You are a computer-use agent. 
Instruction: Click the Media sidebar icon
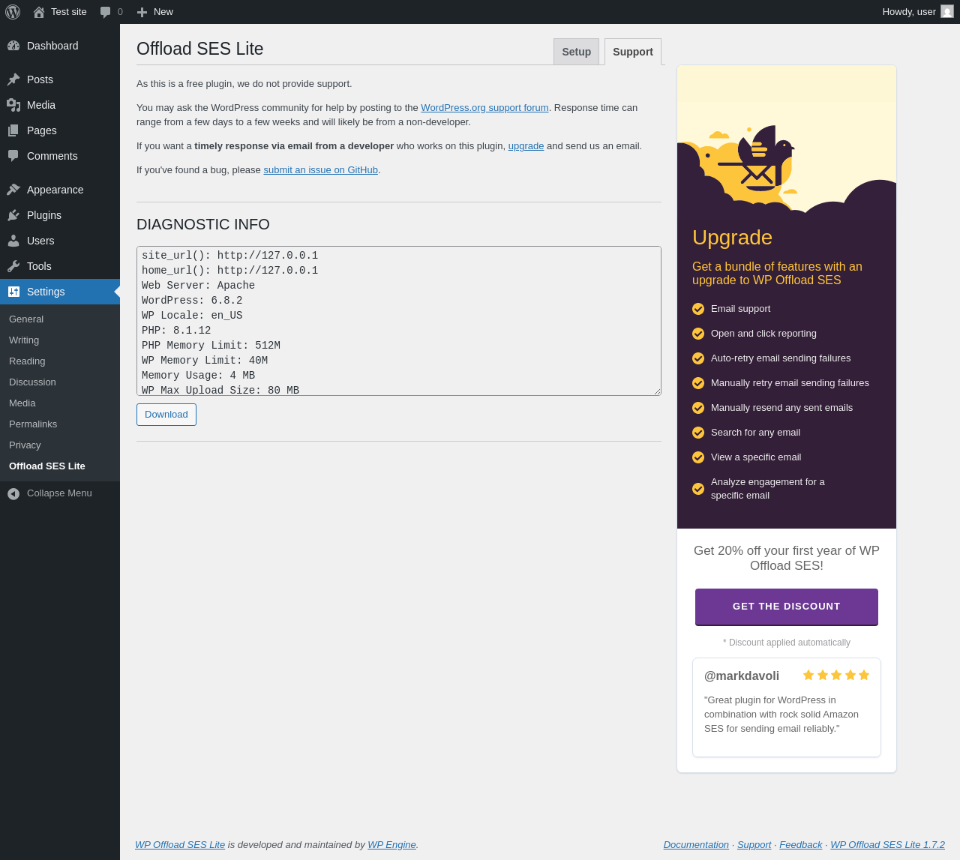point(13,105)
